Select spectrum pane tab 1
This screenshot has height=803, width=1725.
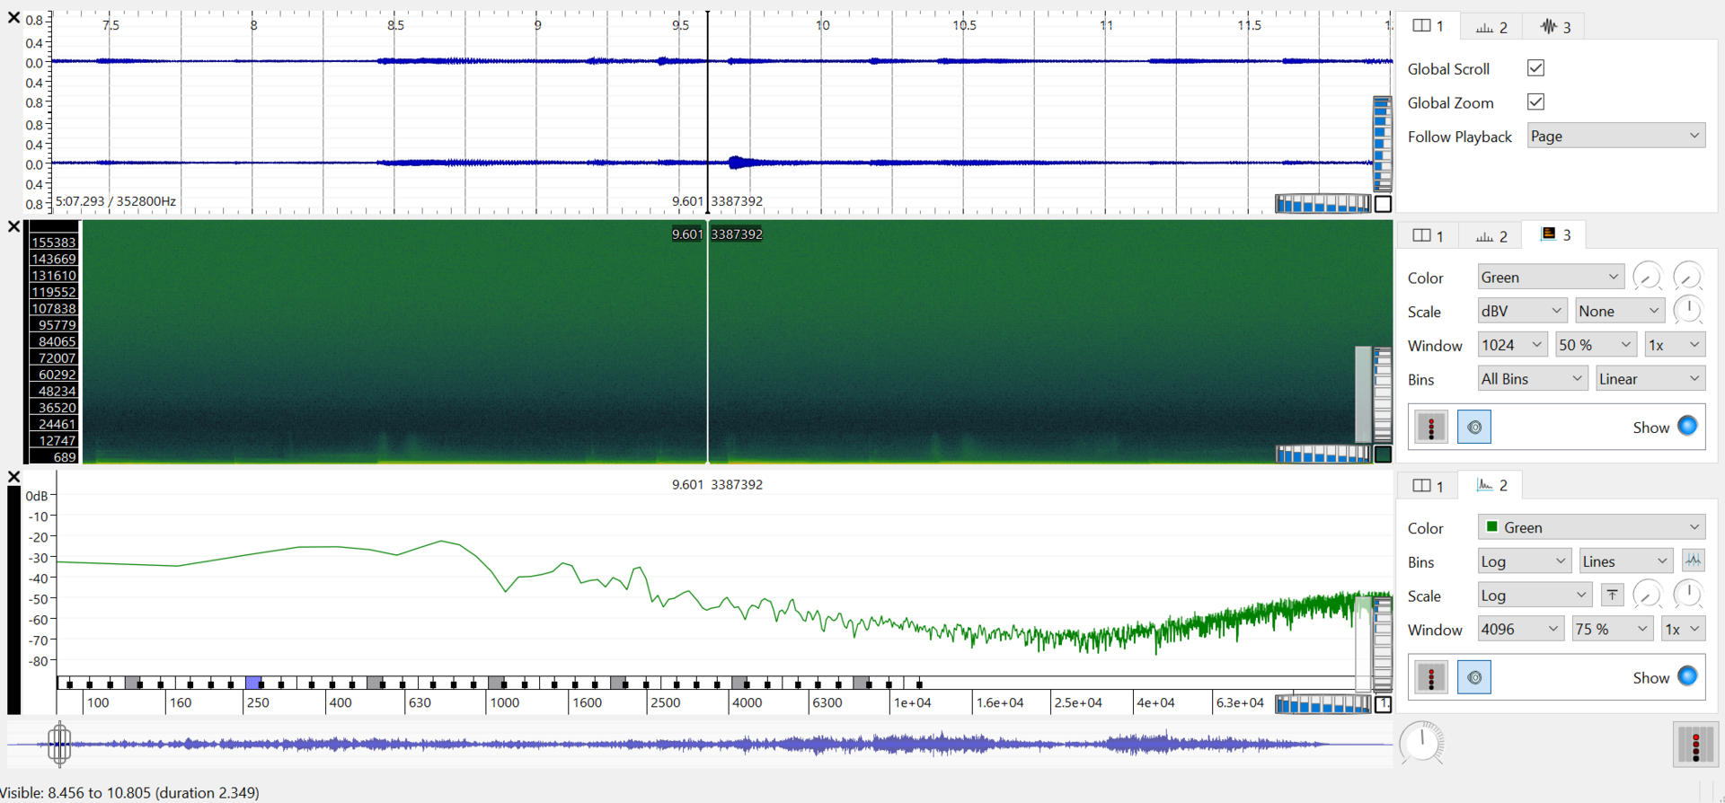1428,486
